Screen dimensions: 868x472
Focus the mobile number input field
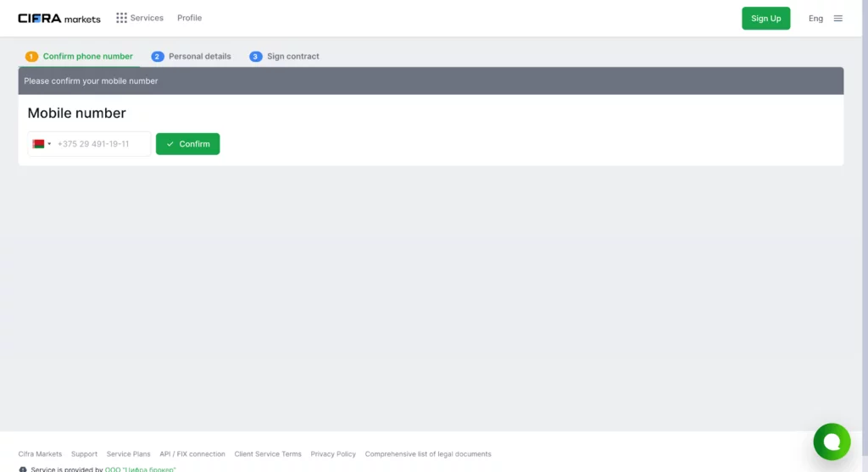[x=100, y=144]
